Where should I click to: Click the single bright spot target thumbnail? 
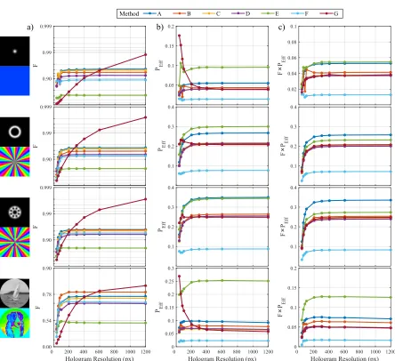point(15,52)
